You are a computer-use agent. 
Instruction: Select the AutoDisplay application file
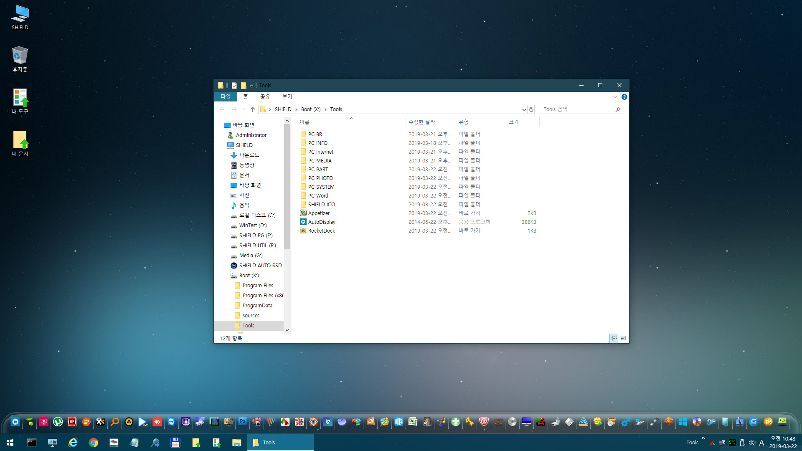[322, 222]
